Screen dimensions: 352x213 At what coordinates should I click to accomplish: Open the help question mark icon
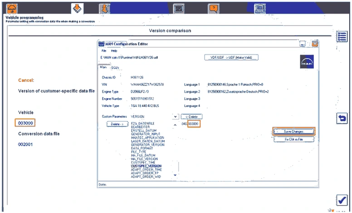(214, 9)
